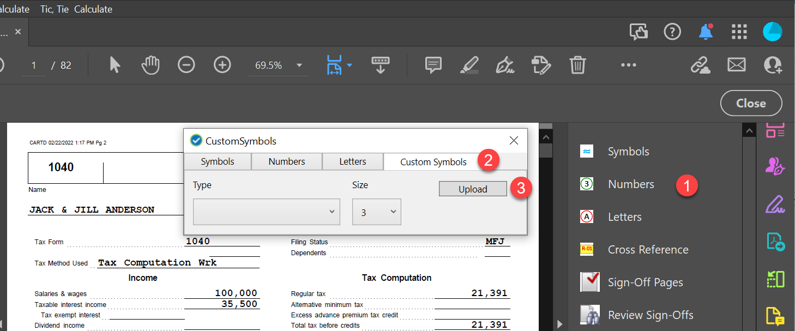Click the page number input field showing 1
The height and width of the screenshot is (331, 795).
point(33,64)
